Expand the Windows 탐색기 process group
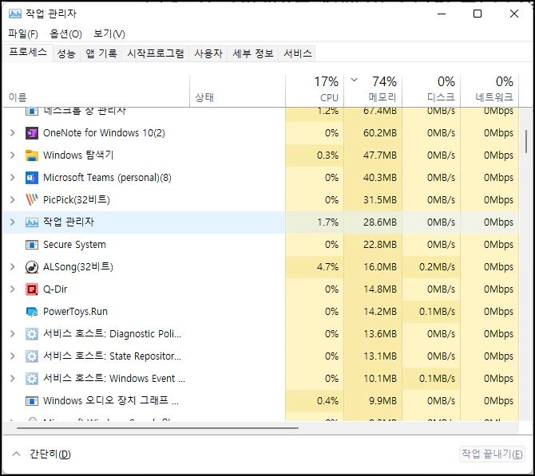535x476 pixels. pyautogui.click(x=13, y=155)
